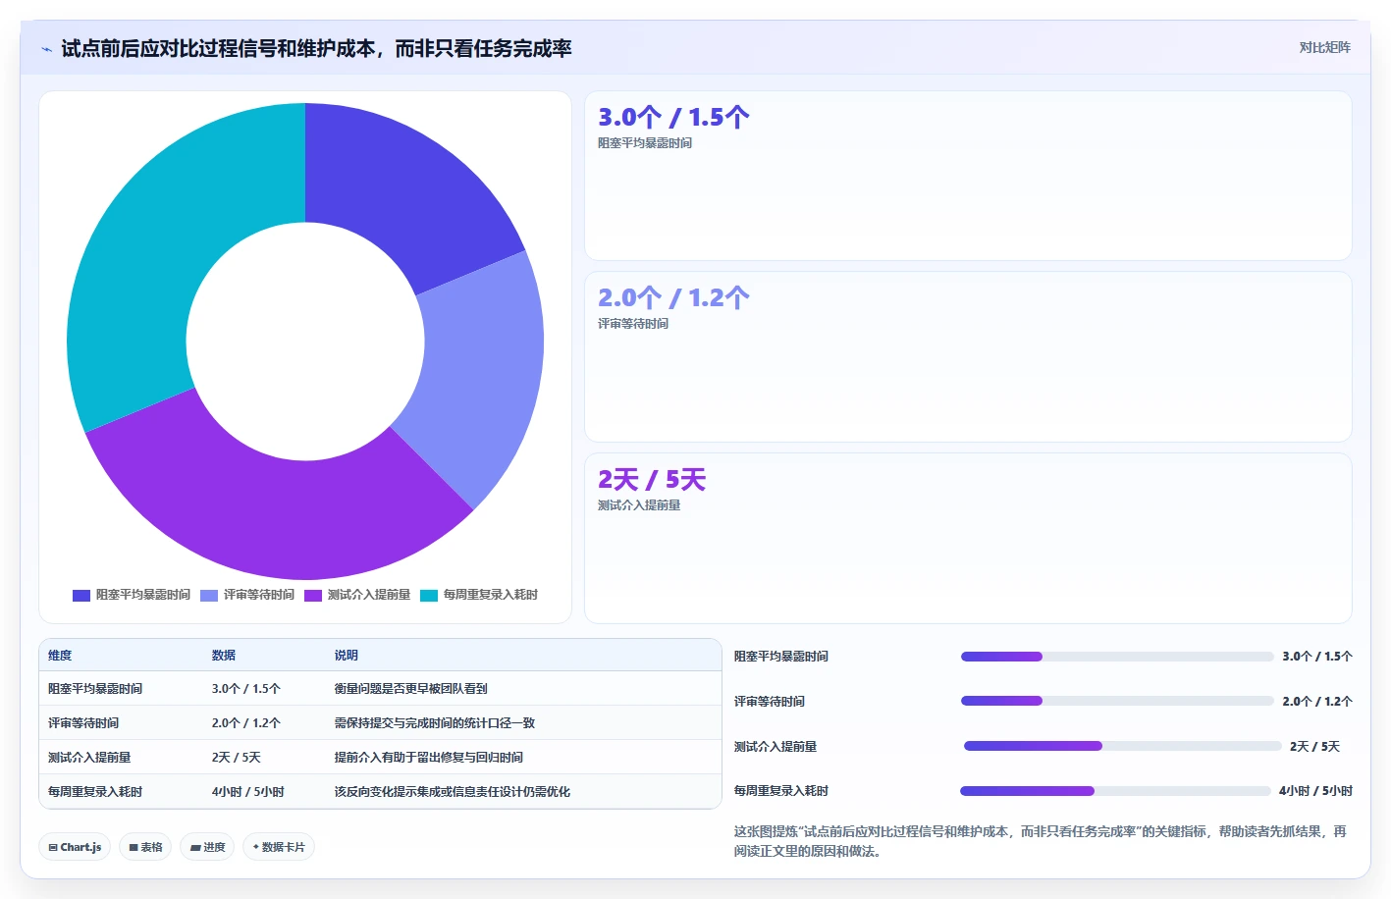The width and height of the screenshot is (1391, 899).
Task: Toggle the 评审等待时间 legend swatch
Action: [209, 595]
